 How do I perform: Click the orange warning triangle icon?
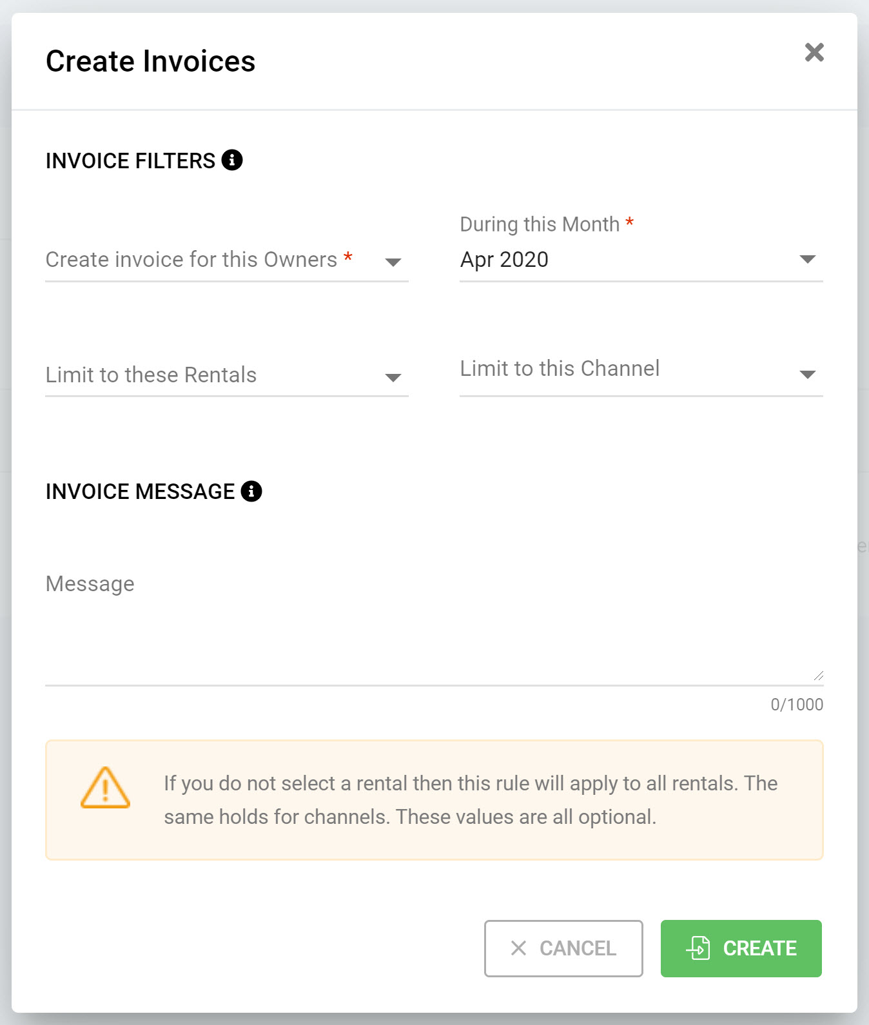(x=105, y=787)
